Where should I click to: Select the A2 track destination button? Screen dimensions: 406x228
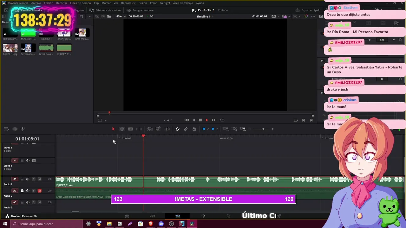[x=15, y=191]
